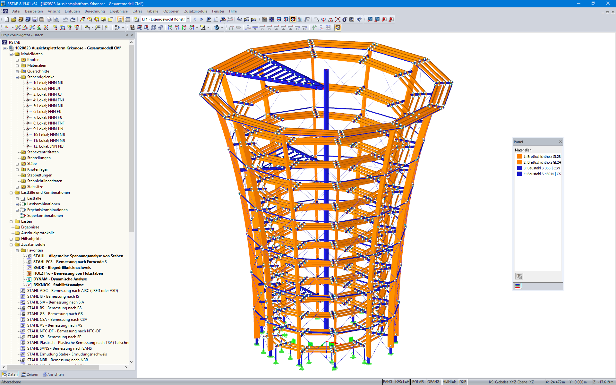Click the Rotate tool icon

(x=323, y=19)
